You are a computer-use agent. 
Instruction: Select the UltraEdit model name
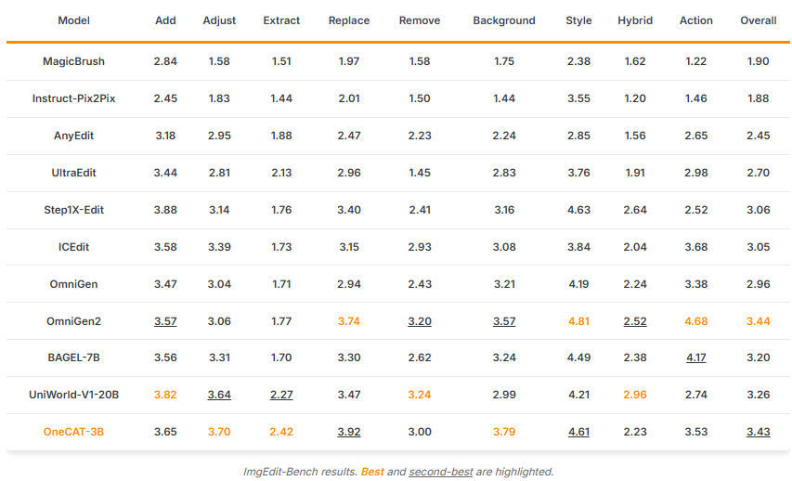point(73,173)
